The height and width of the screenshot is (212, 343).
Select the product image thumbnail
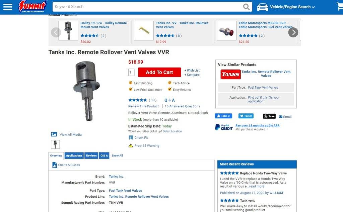point(55,144)
